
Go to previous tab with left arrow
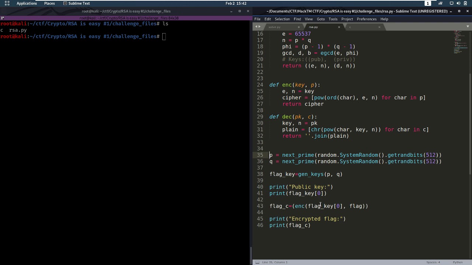point(256,26)
